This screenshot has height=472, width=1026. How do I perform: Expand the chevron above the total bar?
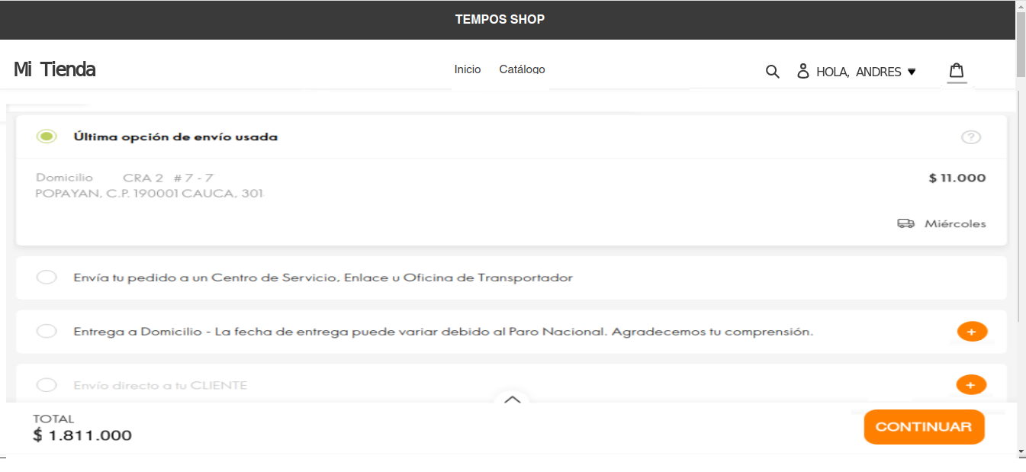coord(512,399)
